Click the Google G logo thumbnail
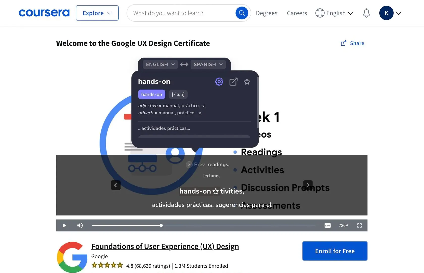Image resolution: width=424 pixels, height=273 pixels. click(x=72, y=257)
